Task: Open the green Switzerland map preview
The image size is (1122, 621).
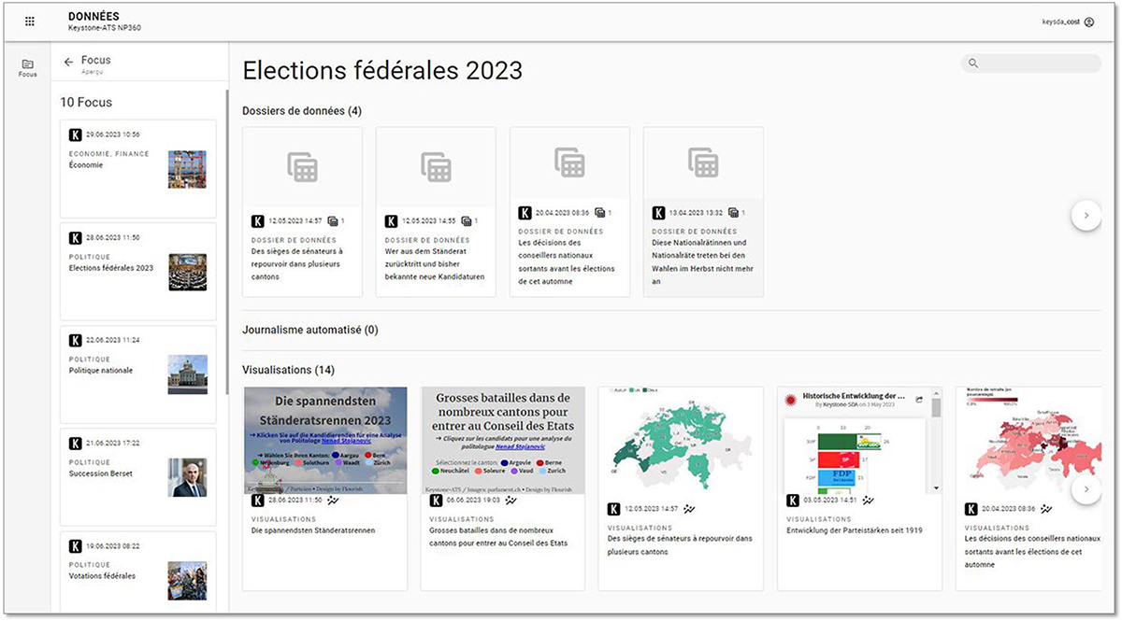Action: point(682,441)
